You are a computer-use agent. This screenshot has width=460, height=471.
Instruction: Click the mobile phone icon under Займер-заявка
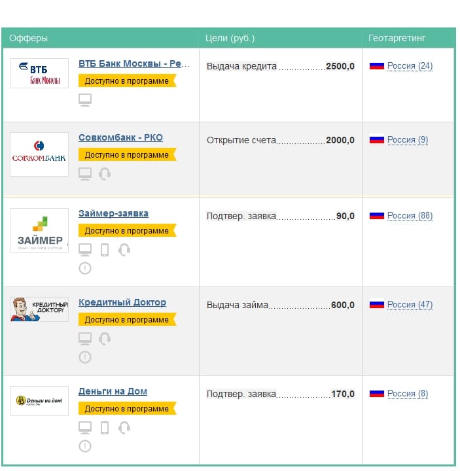tap(105, 250)
